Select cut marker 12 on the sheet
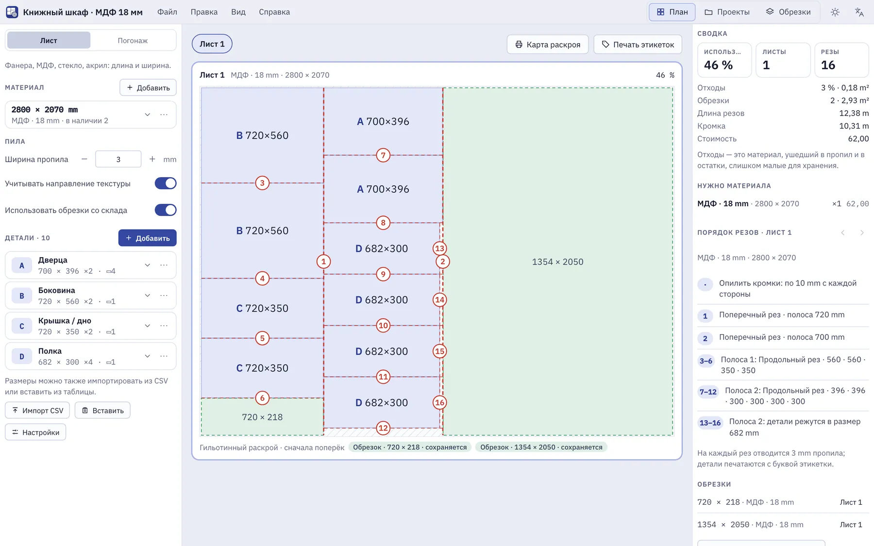 [x=383, y=428]
